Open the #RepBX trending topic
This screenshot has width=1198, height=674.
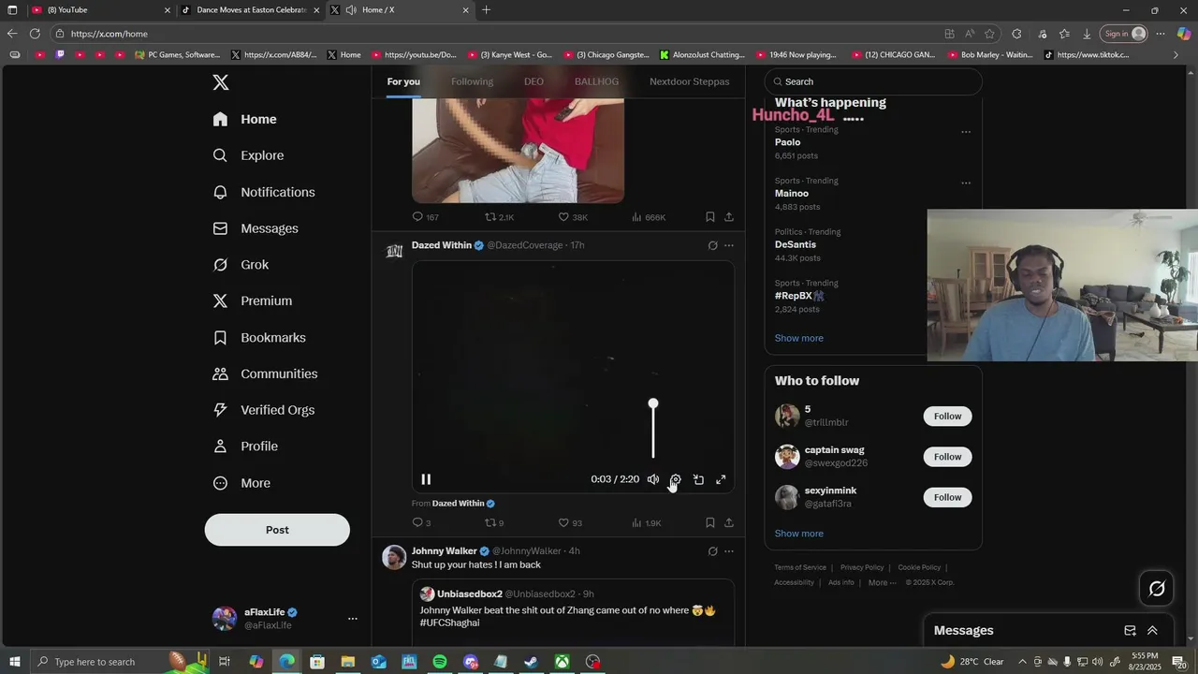[x=799, y=296]
